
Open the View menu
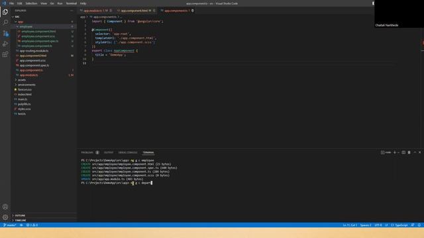[x=44, y=3]
